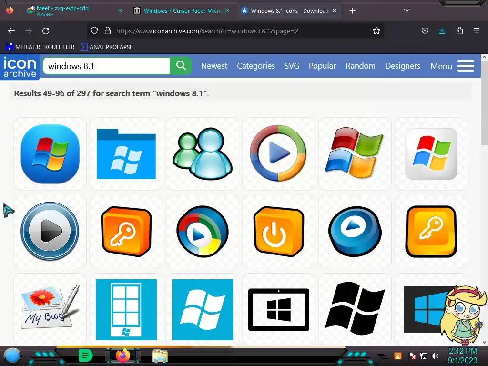Click the Firefox taskbar icon
488x366 pixels.
pyautogui.click(x=123, y=355)
